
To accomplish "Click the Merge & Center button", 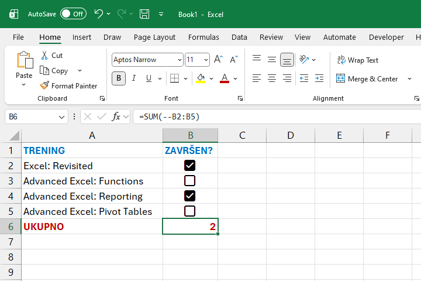I will click(x=367, y=78).
